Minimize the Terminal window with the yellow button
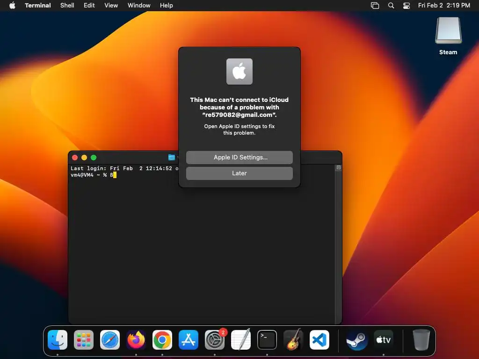The width and height of the screenshot is (479, 359). pyautogui.click(x=84, y=158)
